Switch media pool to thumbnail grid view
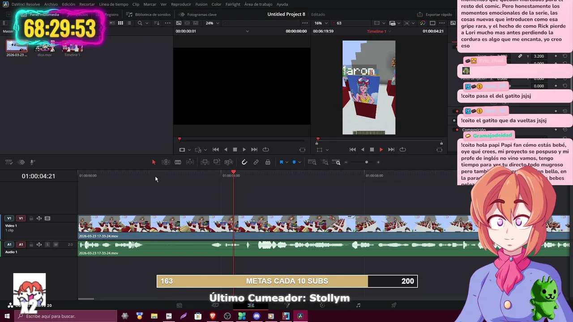Image resolution: width=573 pixels, height=322 pixels. (120, 23)
